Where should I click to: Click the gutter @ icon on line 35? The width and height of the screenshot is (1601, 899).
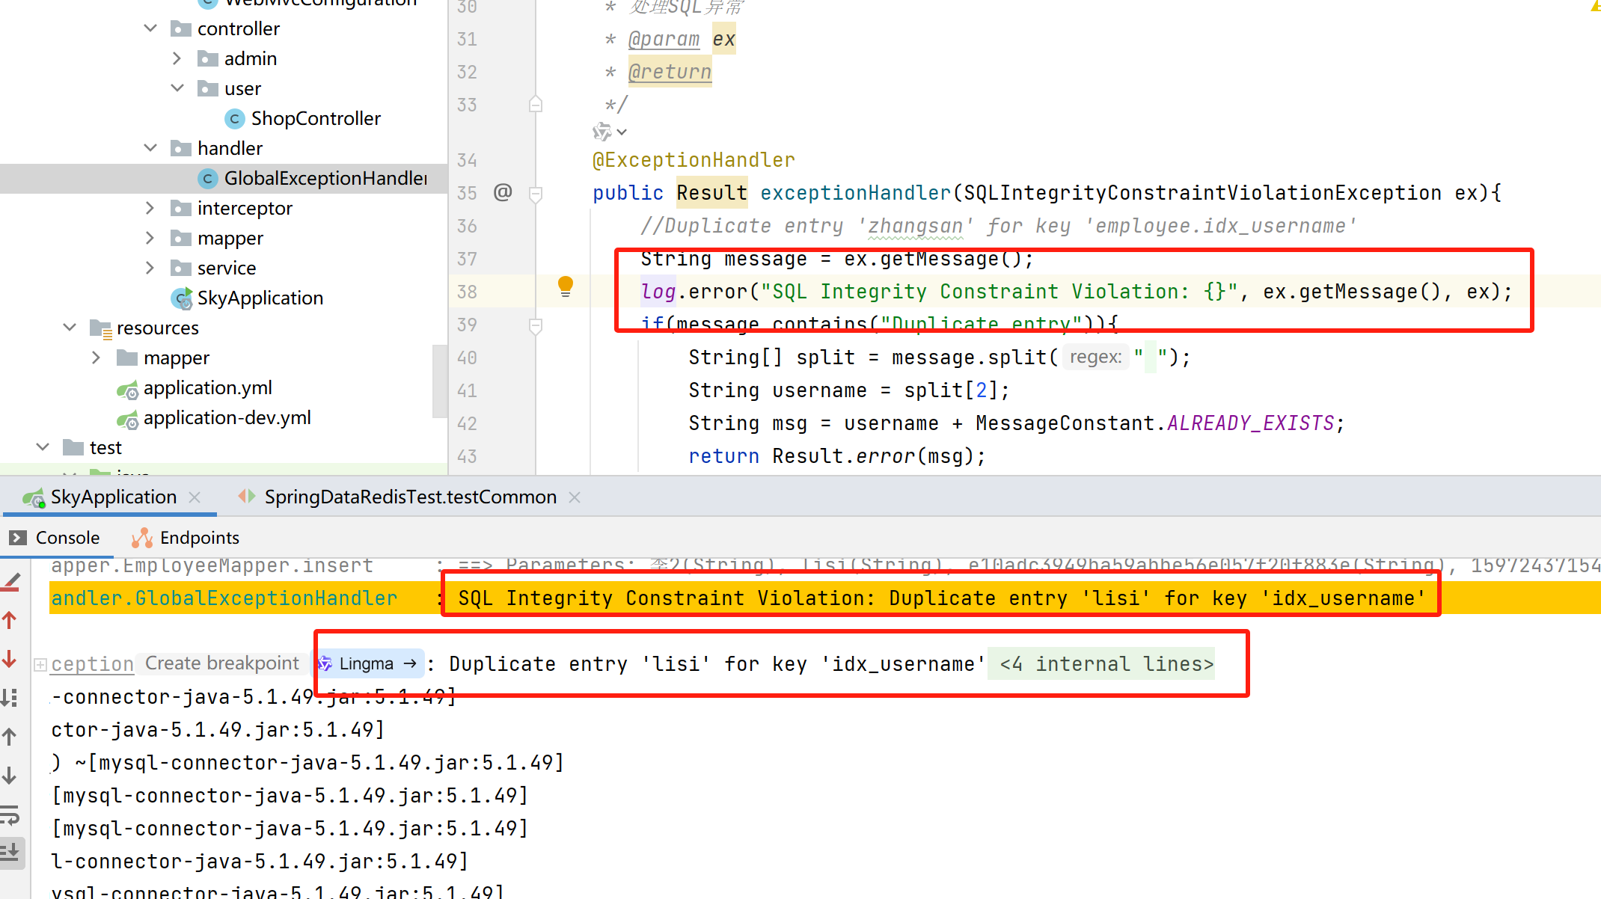point(503,192)
